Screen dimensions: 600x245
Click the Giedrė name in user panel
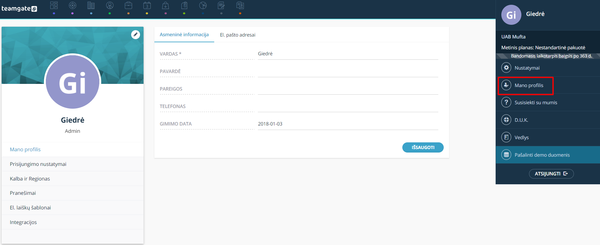[x=535, y=14]
